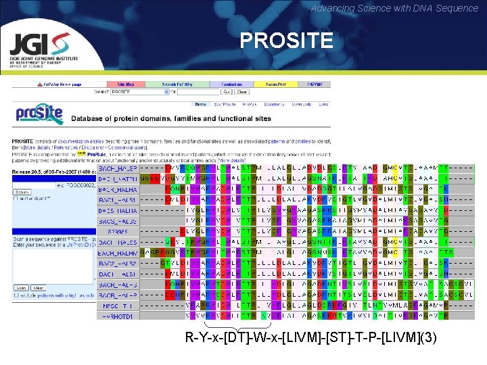
Task: Select the ScanProsite navigation item
Action: (225, 104)
